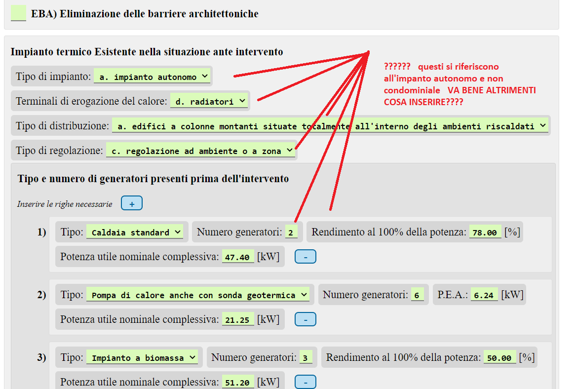
Task: Tick the EBA Eliminazione barriere architettoniche checkbox
Action: [x=18, y=13]
